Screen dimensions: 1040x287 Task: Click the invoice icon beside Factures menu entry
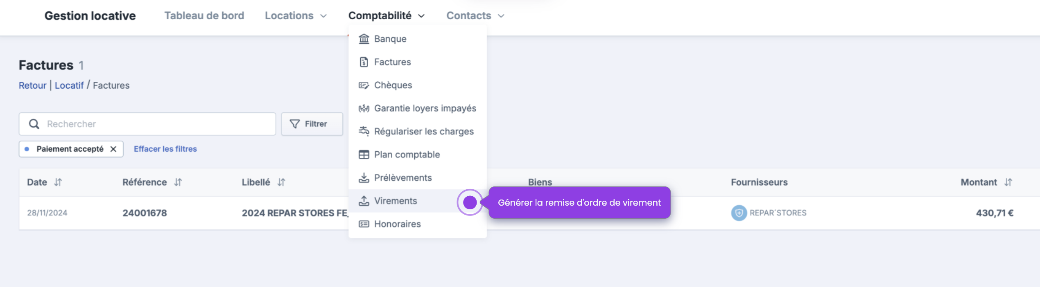pyautogui.click(x=364, y=62)
